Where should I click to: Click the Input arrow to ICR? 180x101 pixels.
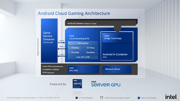coord(61,43)
